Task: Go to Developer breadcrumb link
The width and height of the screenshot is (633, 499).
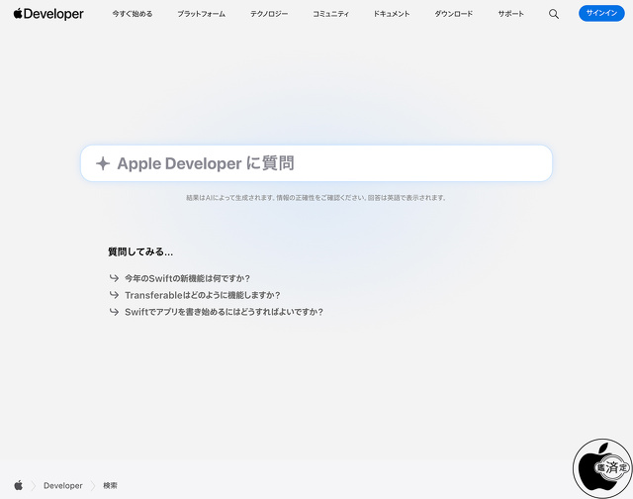Action: 63,485
